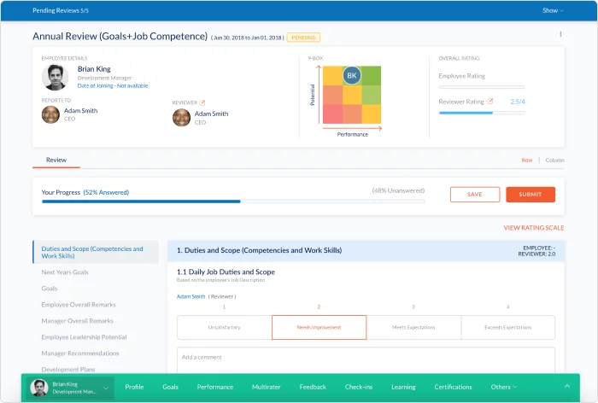Select the Exceeds Expectations rating option
Viewport: 598px width, 403px height.
(508, 327)
